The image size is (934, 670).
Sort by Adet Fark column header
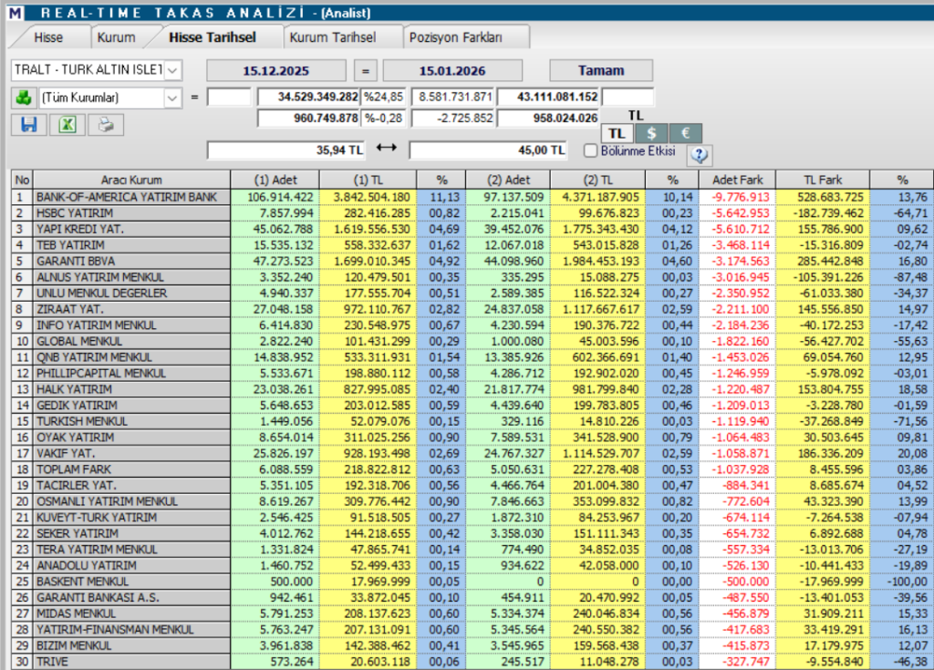[737, 180]
